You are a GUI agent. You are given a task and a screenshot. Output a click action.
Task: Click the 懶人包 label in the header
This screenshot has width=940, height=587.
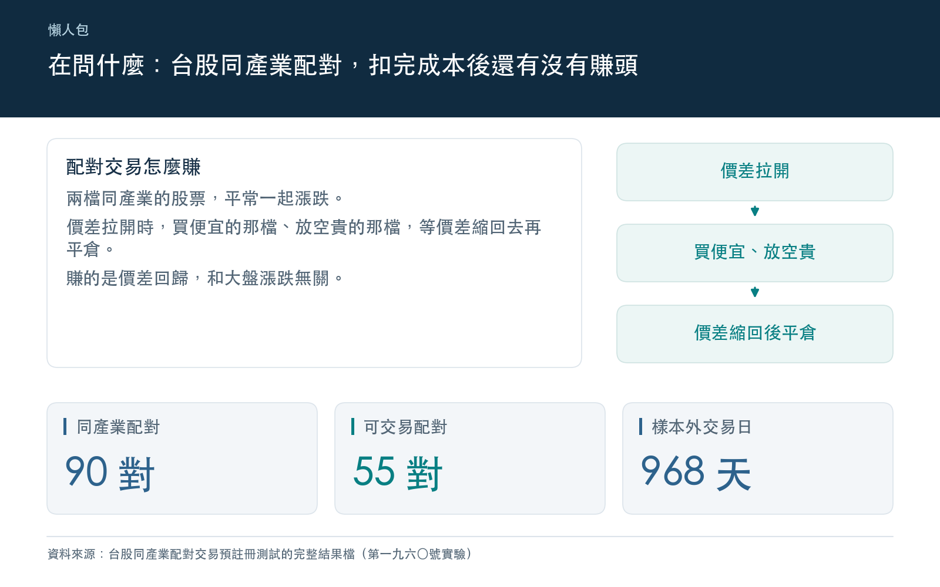click(x=68, y=30)
